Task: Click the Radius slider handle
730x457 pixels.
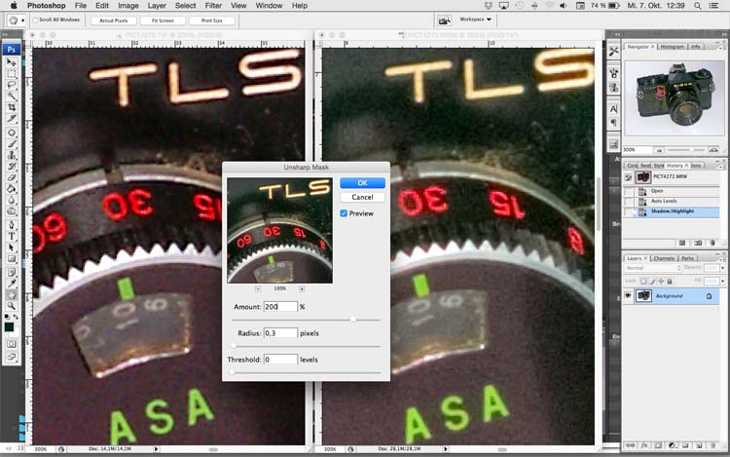Action: click(x=234, y=346)
